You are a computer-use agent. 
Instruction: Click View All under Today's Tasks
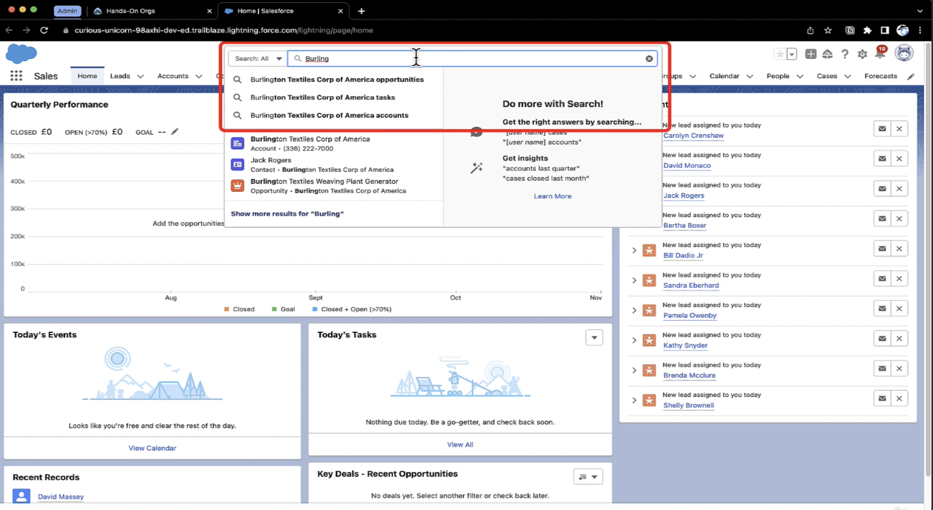coord(460,445)
